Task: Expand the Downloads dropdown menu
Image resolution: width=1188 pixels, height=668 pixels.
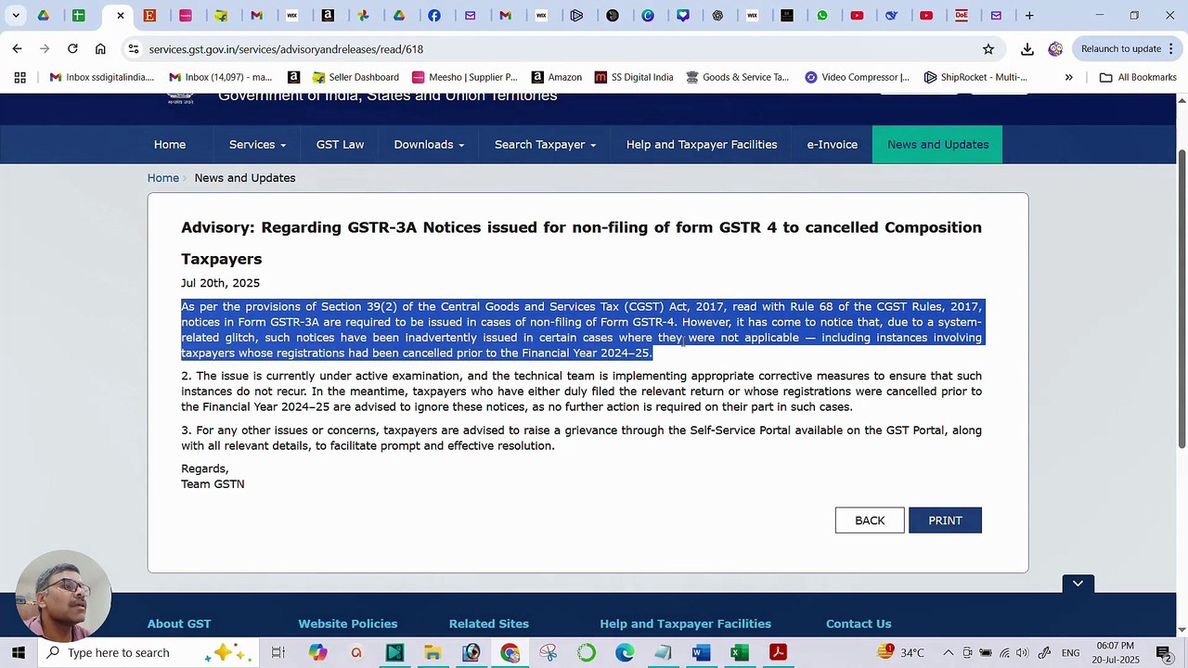Action: click(429, 145)
